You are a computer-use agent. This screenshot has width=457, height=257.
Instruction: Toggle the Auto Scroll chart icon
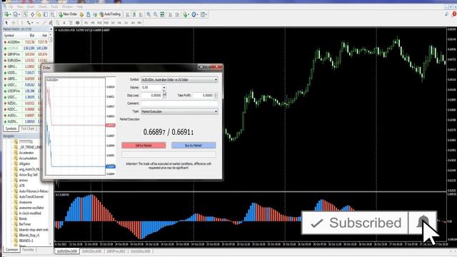coord(170,14)
